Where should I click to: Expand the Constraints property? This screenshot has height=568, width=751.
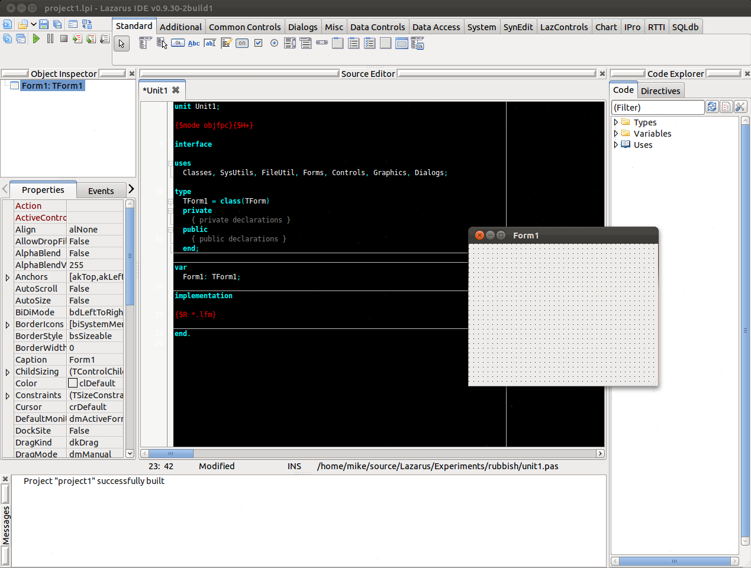click(x=8, y=395)
